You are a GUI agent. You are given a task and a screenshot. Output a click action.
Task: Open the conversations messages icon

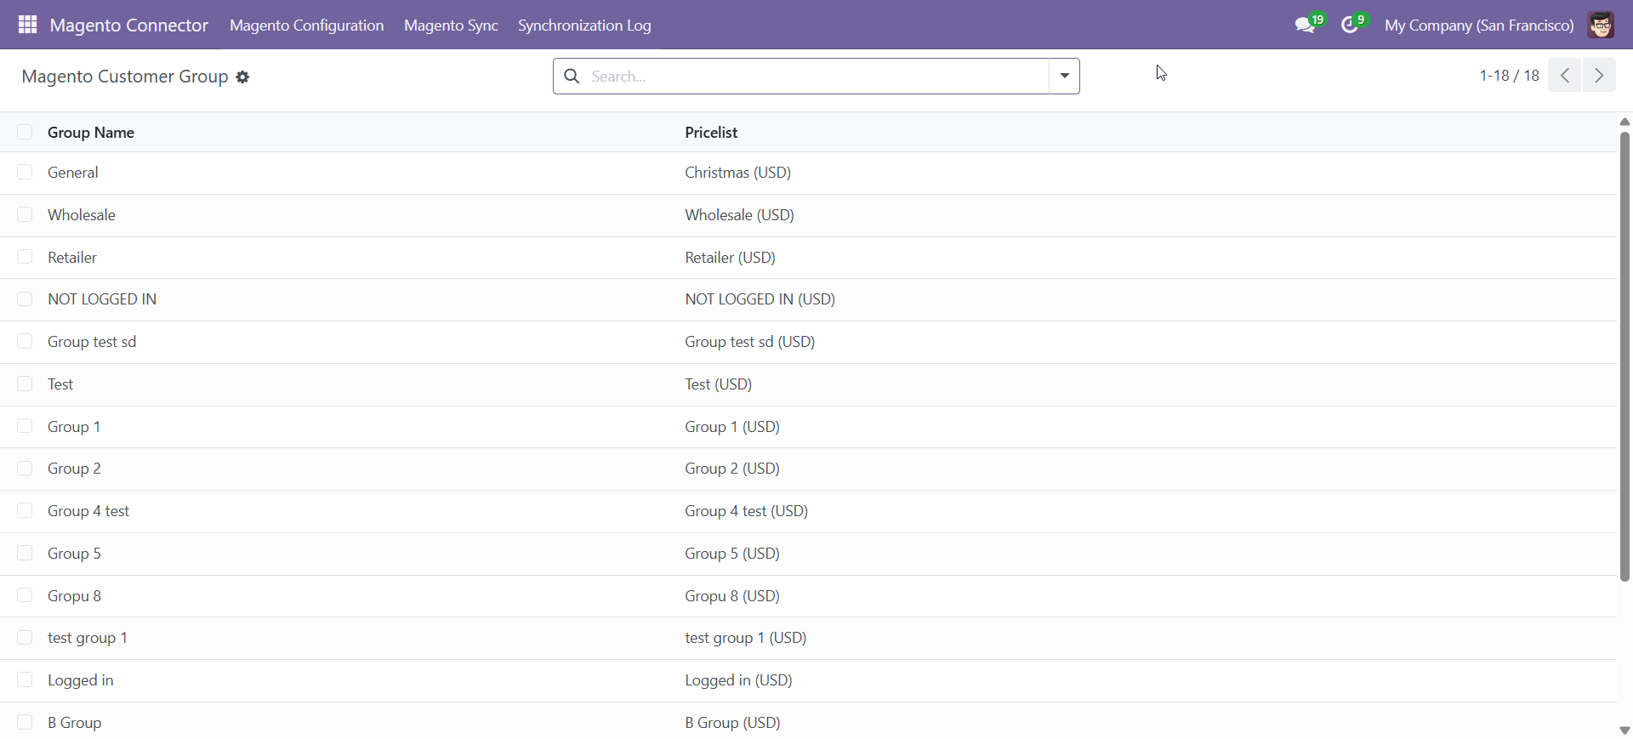pos(1305,26)
